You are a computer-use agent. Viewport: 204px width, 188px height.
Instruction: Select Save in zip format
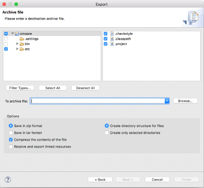11,126
